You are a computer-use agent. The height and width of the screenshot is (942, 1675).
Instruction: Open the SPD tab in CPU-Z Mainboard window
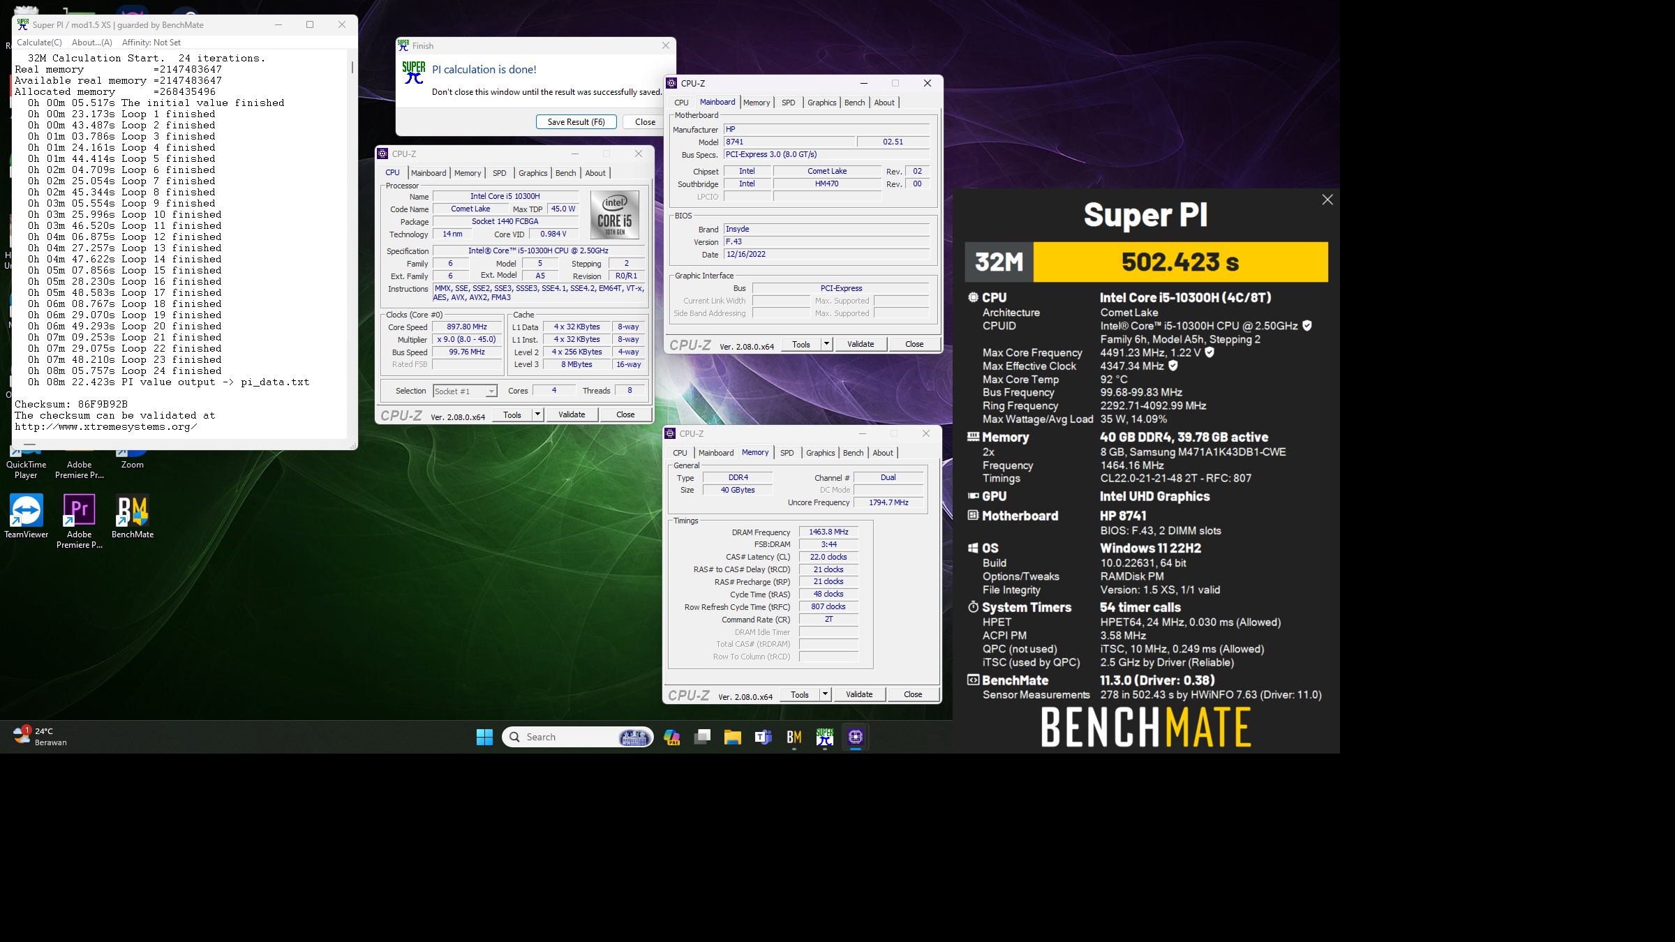[788, 103]
